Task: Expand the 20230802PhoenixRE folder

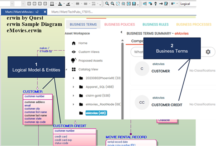Action: coord(73,78)
